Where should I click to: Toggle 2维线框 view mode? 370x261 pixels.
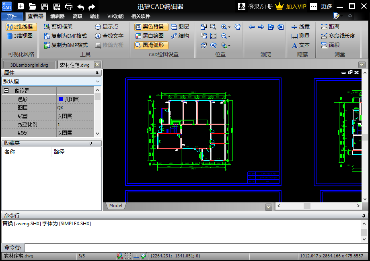(21, 27)
